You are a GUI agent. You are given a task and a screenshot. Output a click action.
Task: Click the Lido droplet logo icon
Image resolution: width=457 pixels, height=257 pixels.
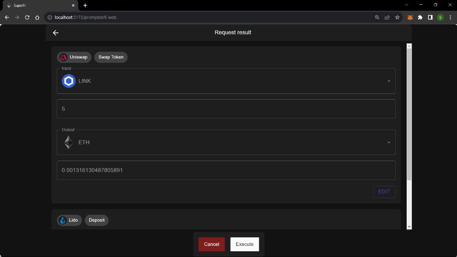click(x=63, y=220)
